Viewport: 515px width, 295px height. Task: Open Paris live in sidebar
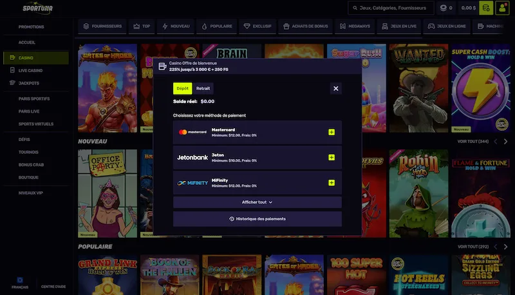pyautogui.click(x=29, y=111)
